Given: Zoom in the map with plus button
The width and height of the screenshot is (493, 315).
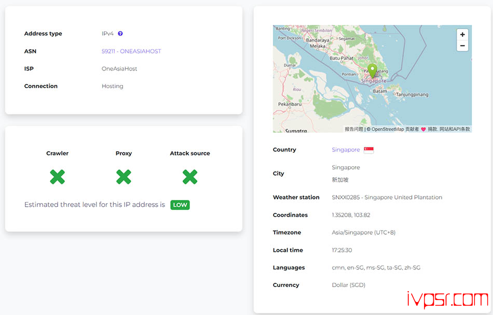Looking at the screenshot, I should pyautogui.click(x=462, y=35).
